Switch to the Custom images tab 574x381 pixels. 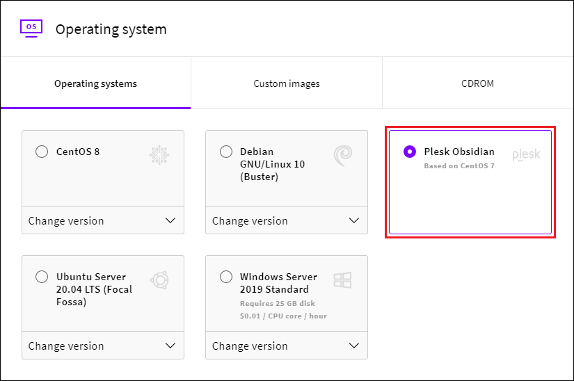pyautogui.click(x=287, y=83)
